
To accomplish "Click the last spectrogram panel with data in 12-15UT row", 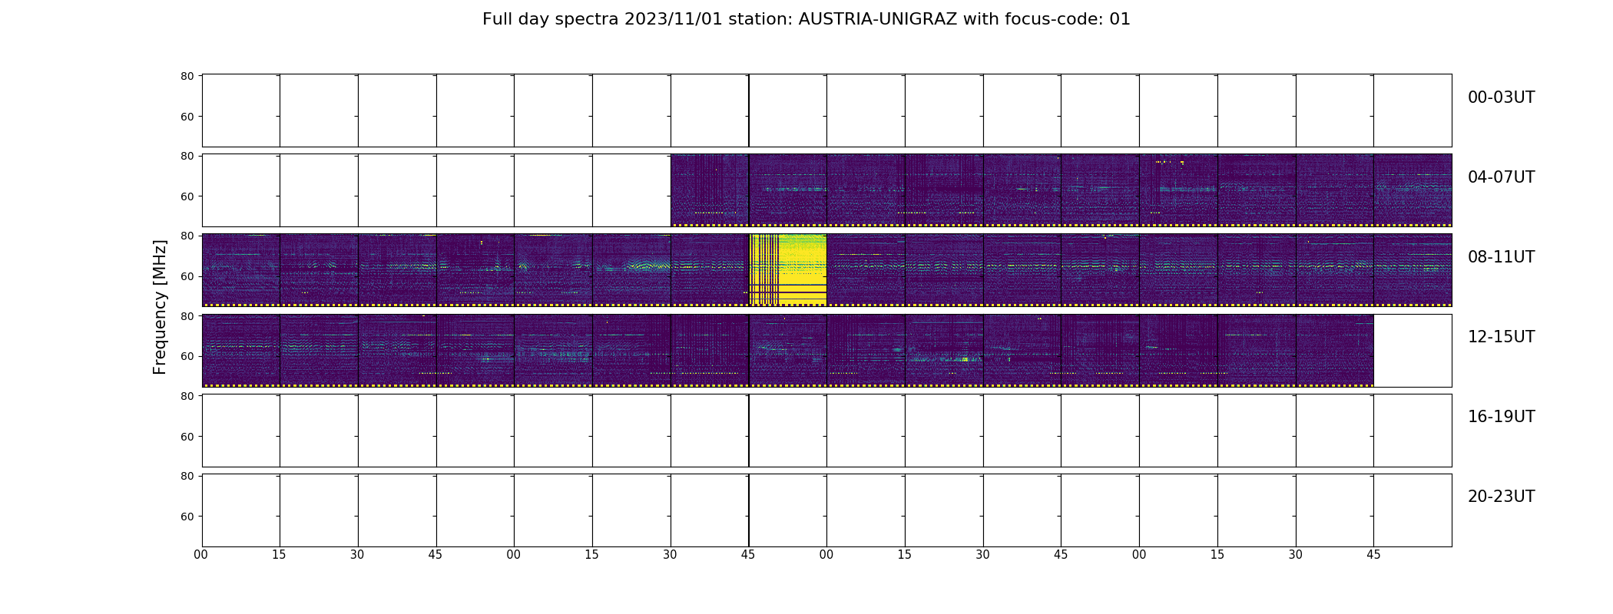I will (x=1335, y=350).
